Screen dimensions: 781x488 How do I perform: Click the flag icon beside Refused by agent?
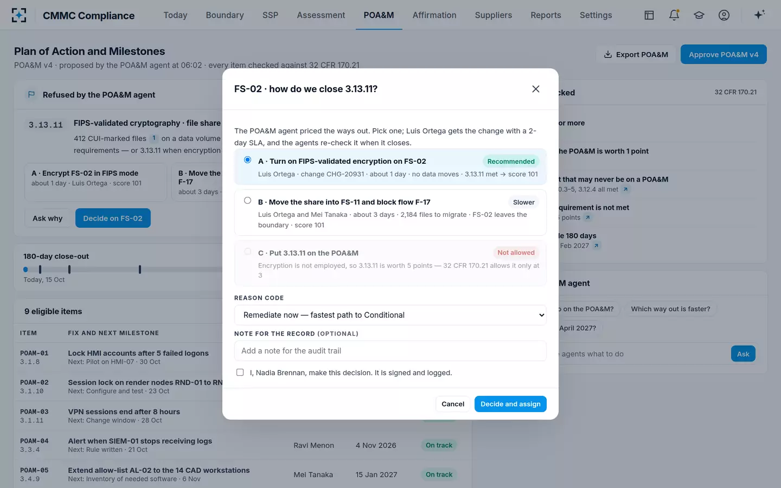31,95
